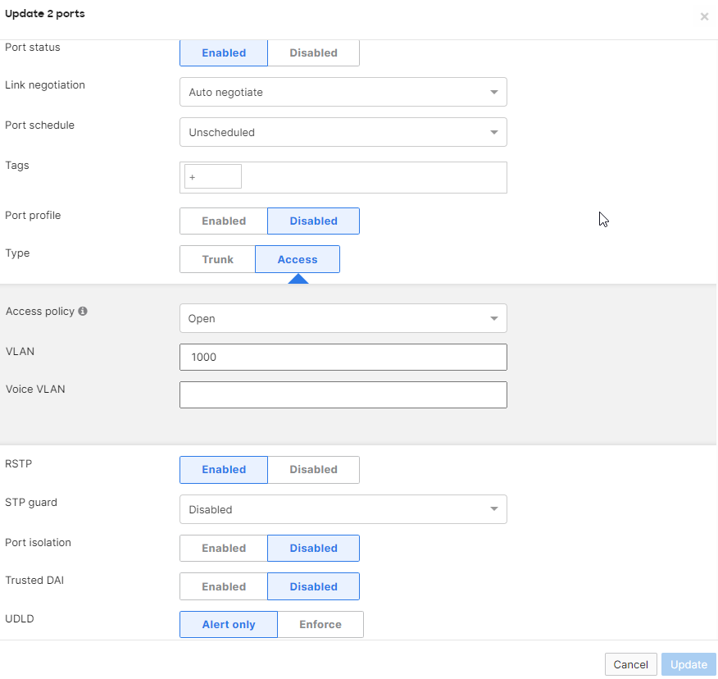Enable Trusted DAI
Image resolution: width=718 pixels, height=679 pixels.
(223, 586)
